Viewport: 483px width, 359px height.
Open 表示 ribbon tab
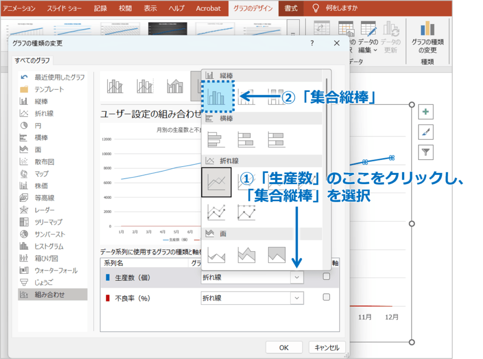tap(150, 8)
